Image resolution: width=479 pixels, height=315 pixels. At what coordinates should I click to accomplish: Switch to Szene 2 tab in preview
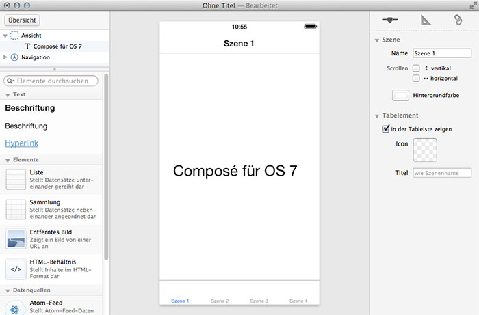click(x=220, y=301)
